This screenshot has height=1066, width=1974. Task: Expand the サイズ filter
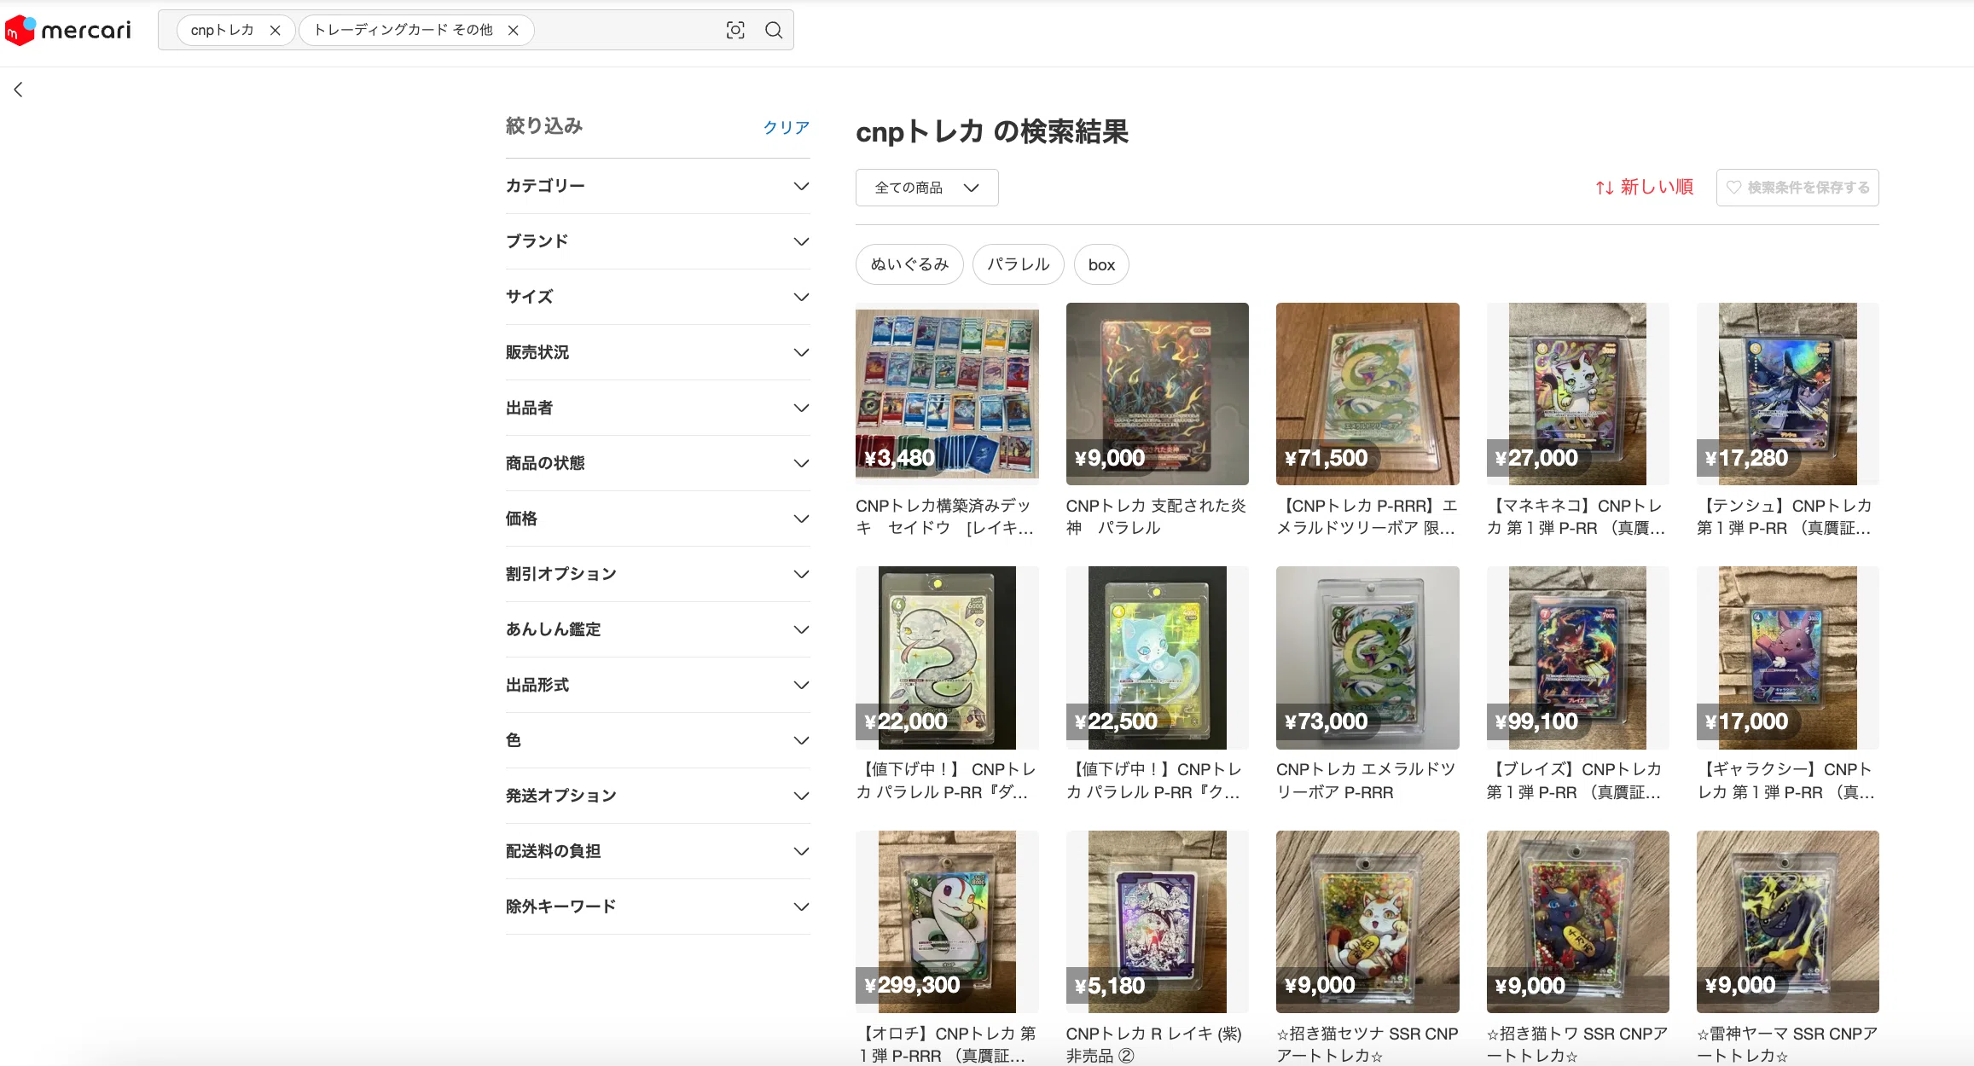point(658,297)
